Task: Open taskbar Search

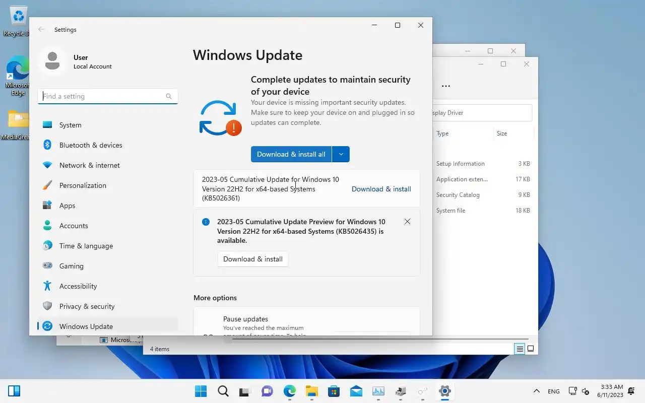Action: click(223, 391)
